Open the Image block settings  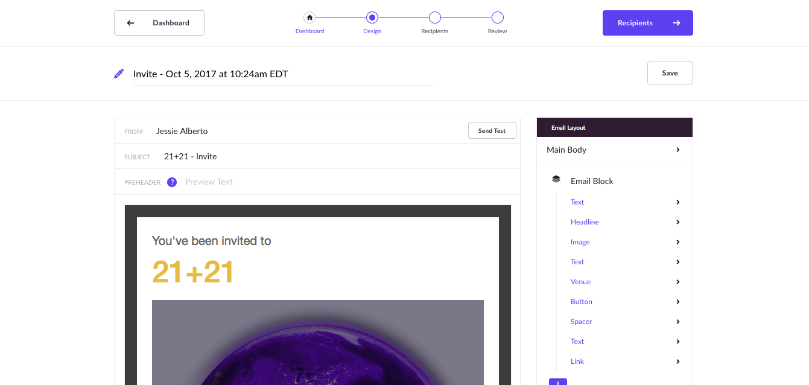(x=625, y=242)
